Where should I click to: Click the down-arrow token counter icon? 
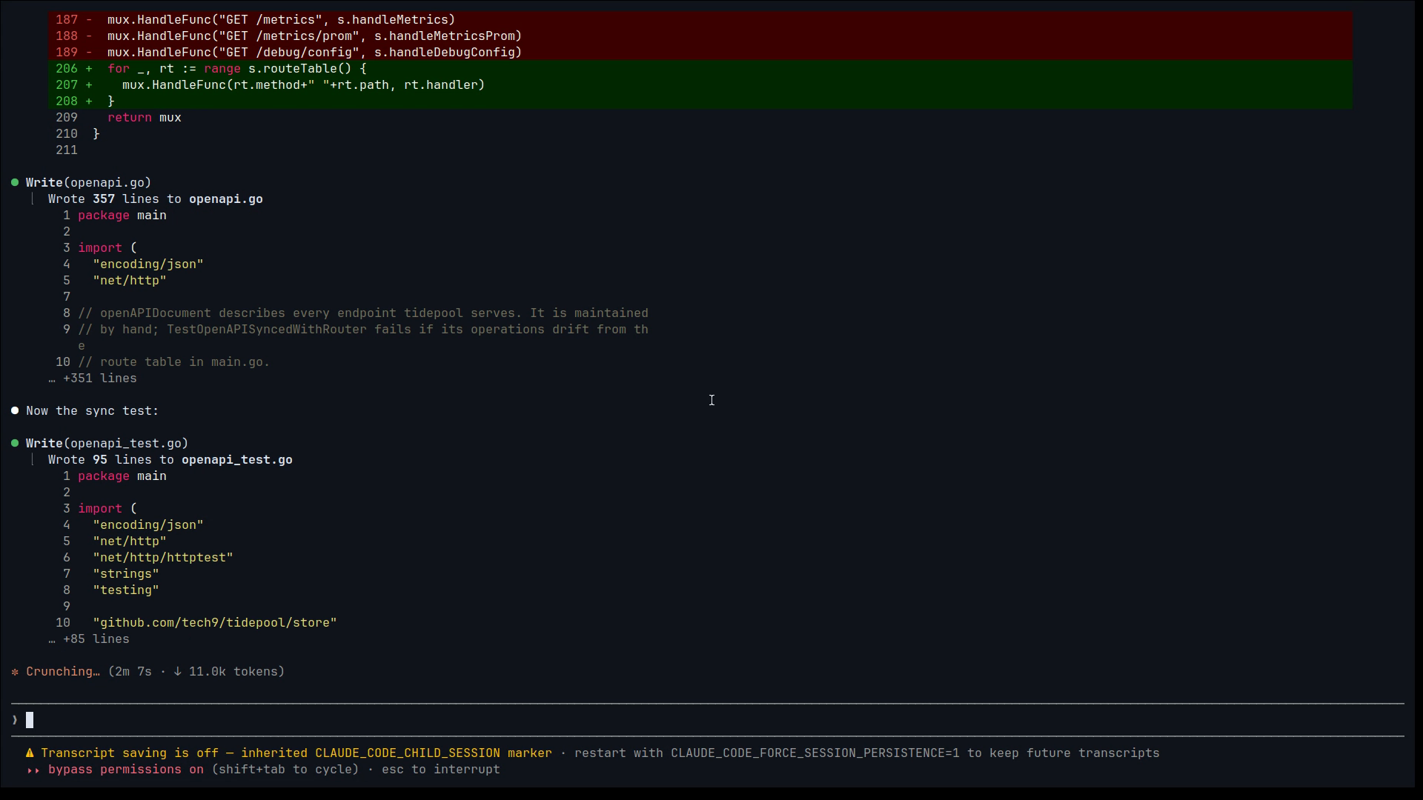tap(178, 672)
